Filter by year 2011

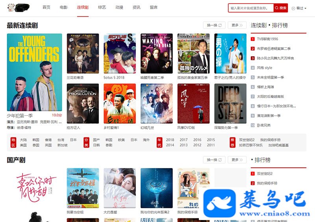[x=211, y=145]
